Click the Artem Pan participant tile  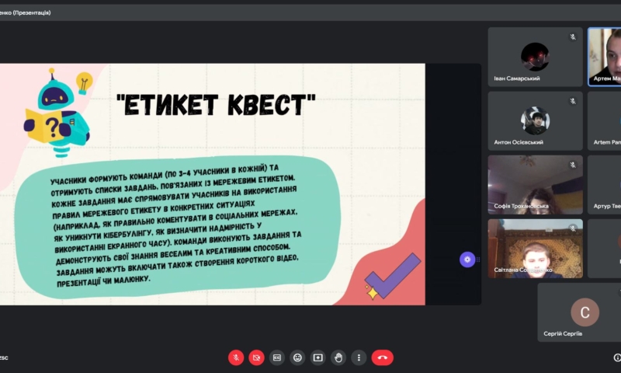[x=605, y=121]
